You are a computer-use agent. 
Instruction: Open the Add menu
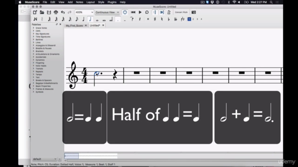pos(70,2)
